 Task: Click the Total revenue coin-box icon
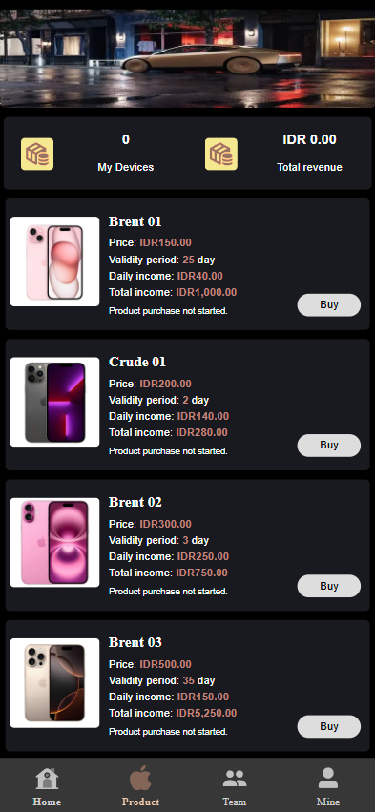[221, 155]
